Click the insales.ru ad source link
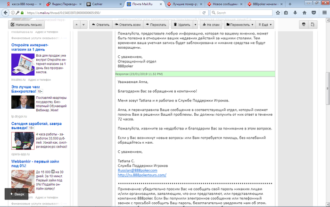This screenshot has height=207, width=330. 18,79
